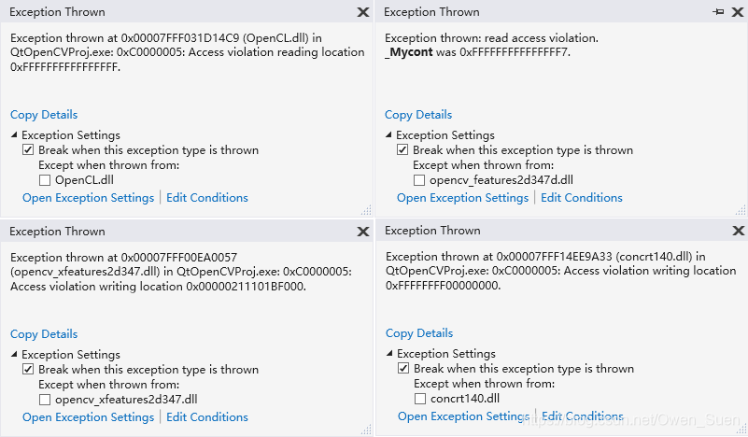
Task: Toggle the opencv_xfeatures2d347.dll exclusion checkbox
Action: pyautogui.click(x=45, y=400)
